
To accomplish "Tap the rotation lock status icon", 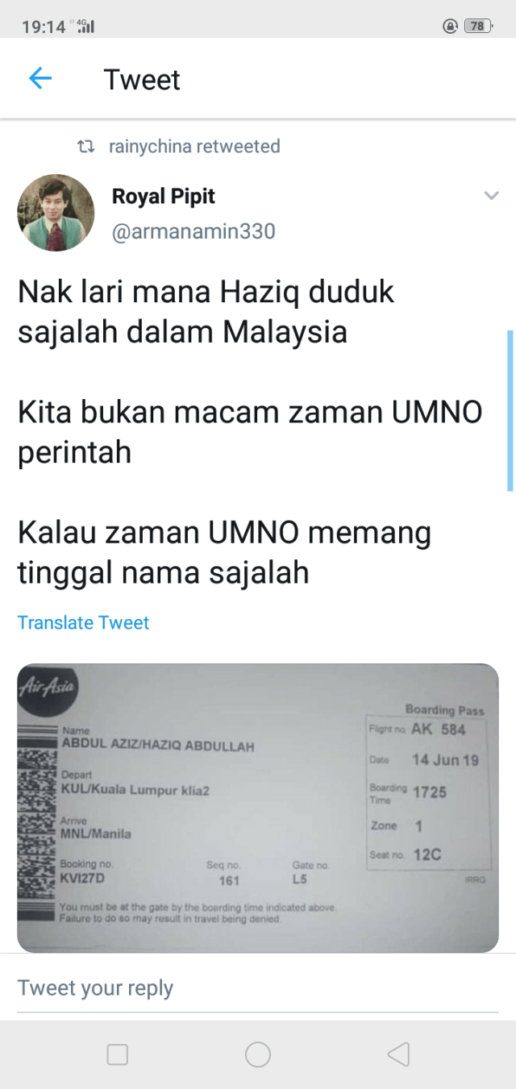I will [451, 27].
